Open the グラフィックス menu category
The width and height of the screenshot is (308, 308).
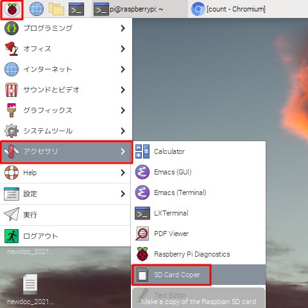[x=65, y=110]
